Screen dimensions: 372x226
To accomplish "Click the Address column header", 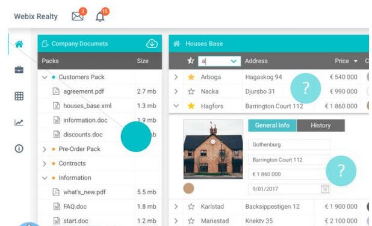I will [256, 61].
